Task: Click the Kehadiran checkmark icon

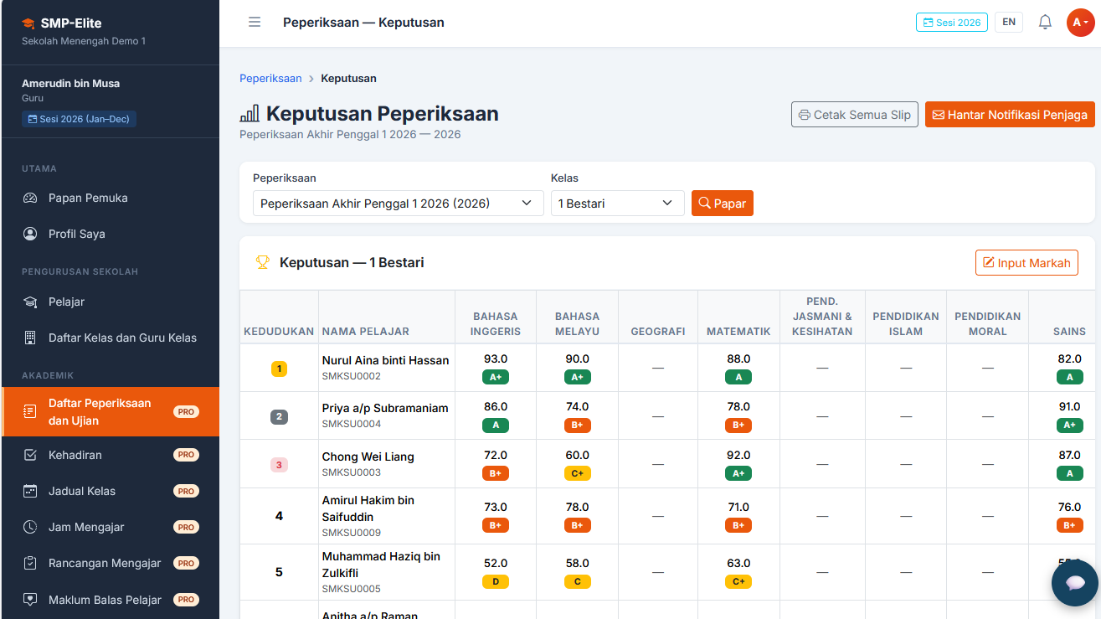Action: click(x=30, y=456)
